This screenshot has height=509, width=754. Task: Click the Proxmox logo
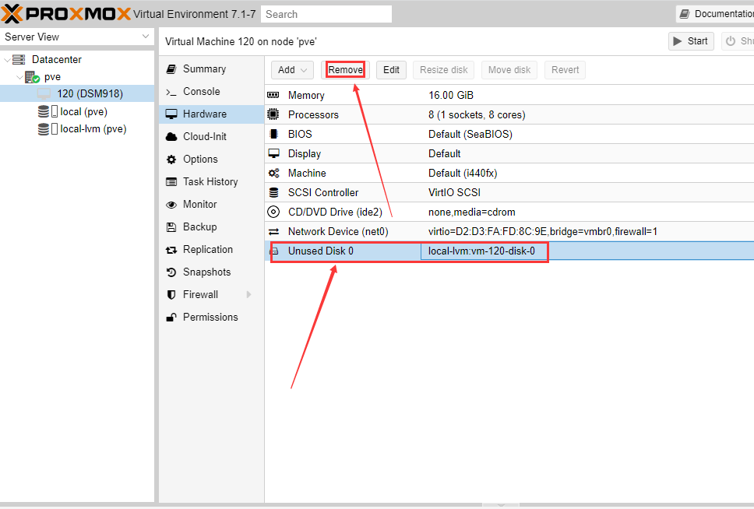[x=66, y=14]
